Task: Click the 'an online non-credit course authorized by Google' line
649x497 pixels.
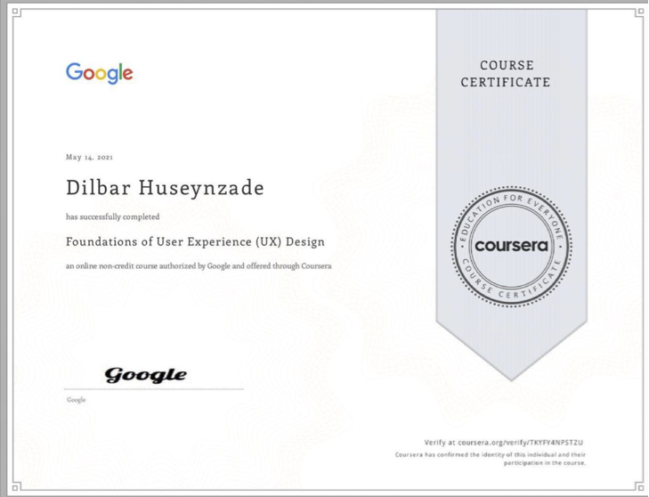Action: tap(199, 266)
